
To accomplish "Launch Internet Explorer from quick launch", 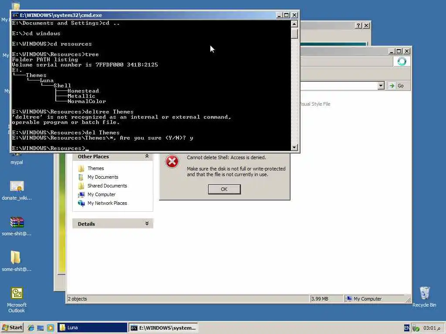I will click(31, 328).
